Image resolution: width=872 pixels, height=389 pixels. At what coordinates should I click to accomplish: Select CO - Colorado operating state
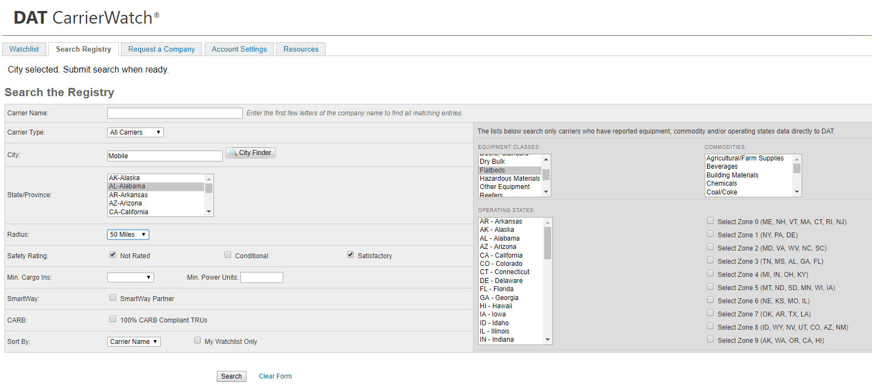click(x=511, y=264)
